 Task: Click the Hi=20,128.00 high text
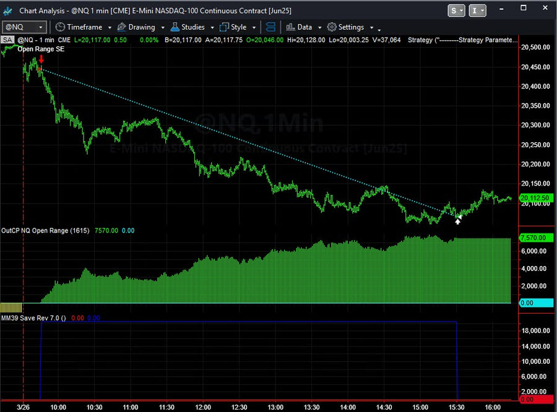306,40
